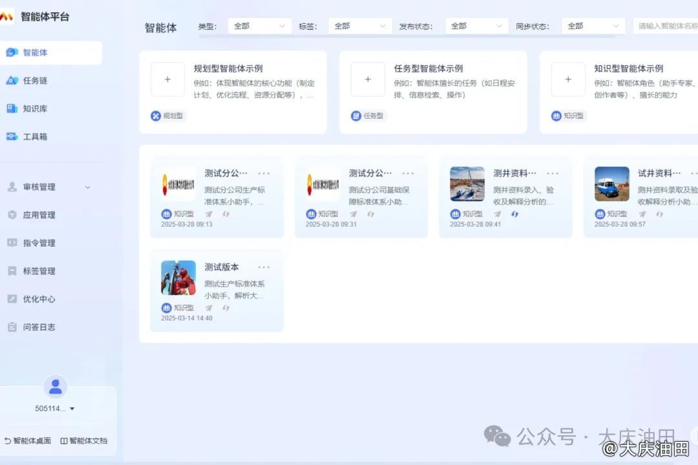Image resolution: width=698 pixels, height=465 pixels.
Task: Open 优化中心 menu item
Action: pyautogui.click(x=39, y=299)
